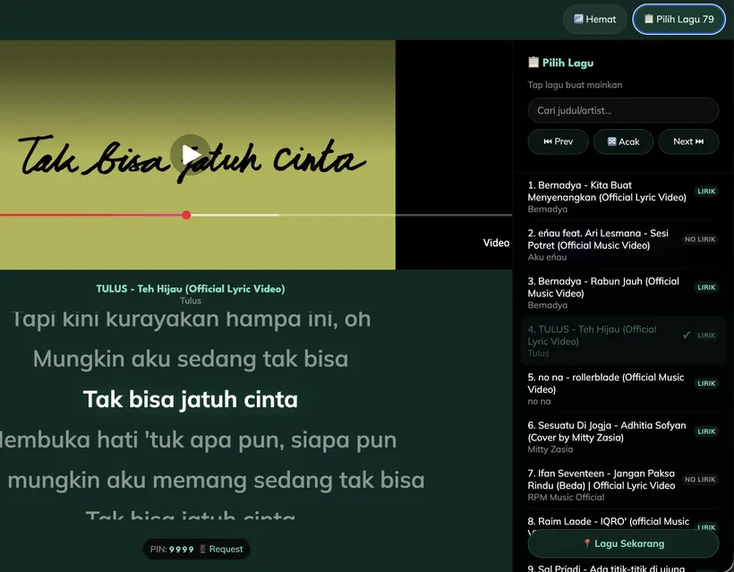Click the clipboard icon beside Pilih Lagu heading

[533, 63]
